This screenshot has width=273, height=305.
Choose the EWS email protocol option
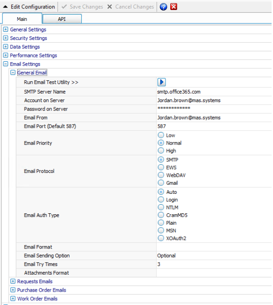[x=161, y=167]
